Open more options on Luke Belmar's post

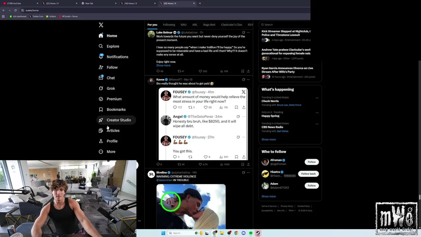click(248, 33)
